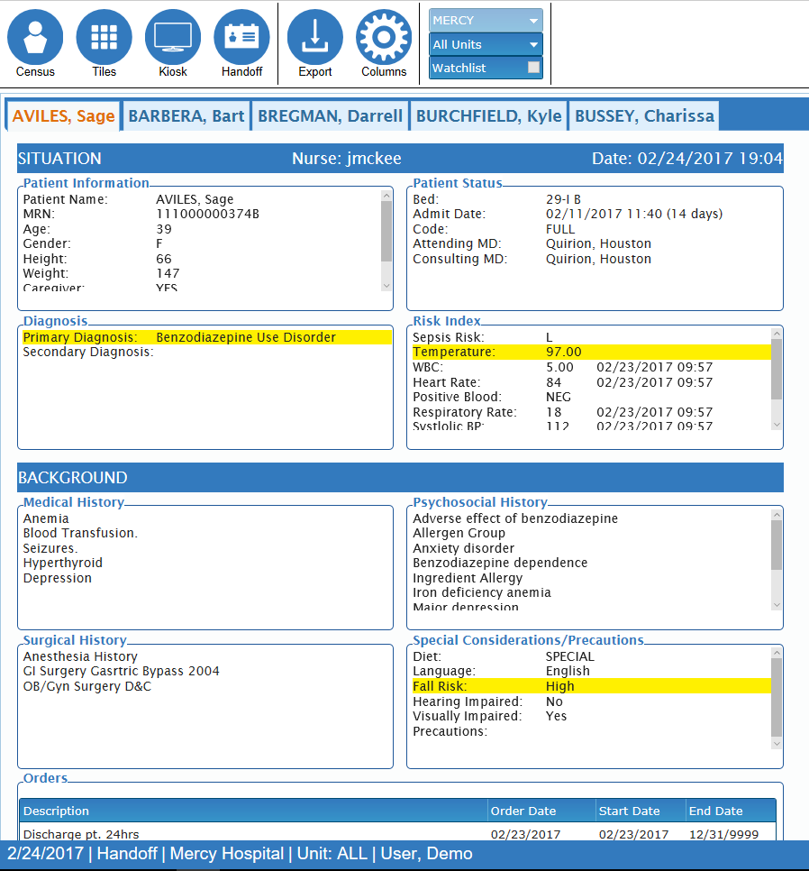Image resolution: width=809 pixels, height=871 pixels.
Task: Click the Secondary Diagnosis label
Action: [88, 352]
